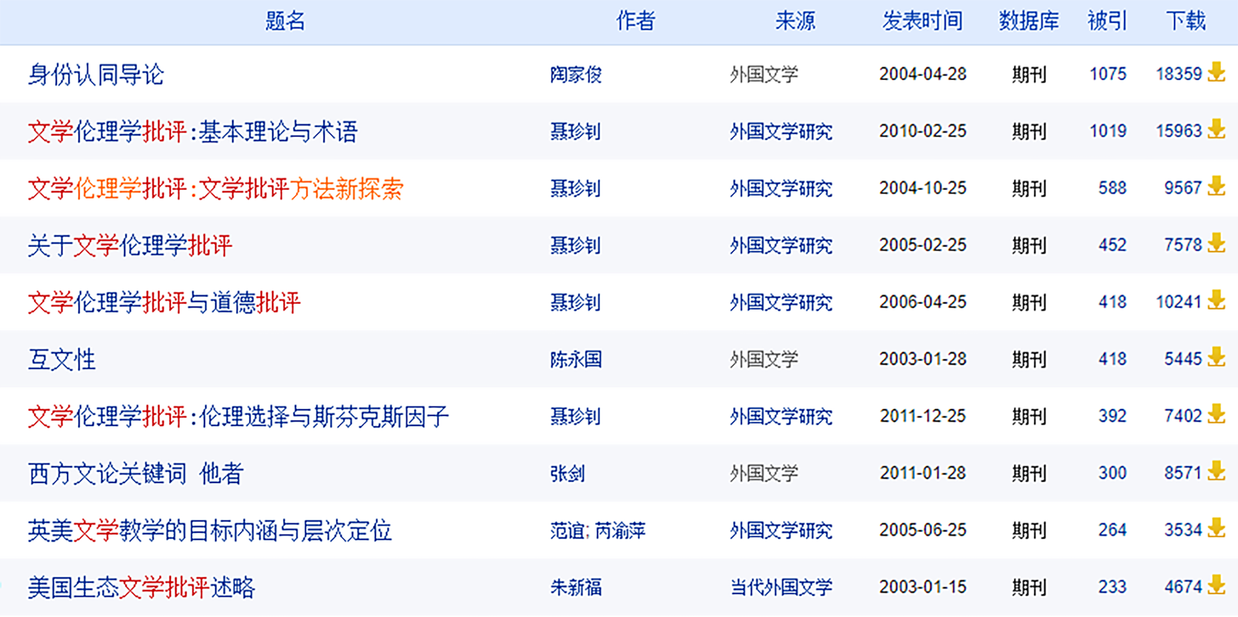Open source 外国文学研究 in the 2005-02-25 row
This screenshot has height=617, width=1238.
(x=781, y=245)
